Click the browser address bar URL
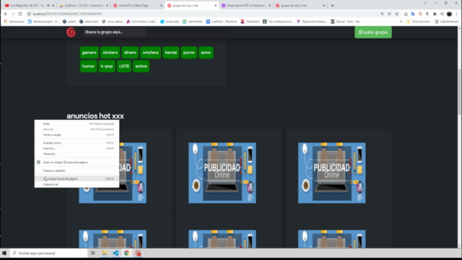462x260 pixels. click(x=67, y=14)
